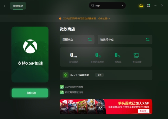This screenshot has width=168, height=119.
Task: Click the swap arrows beside 国服商店
Action: [x=90, y=39]
